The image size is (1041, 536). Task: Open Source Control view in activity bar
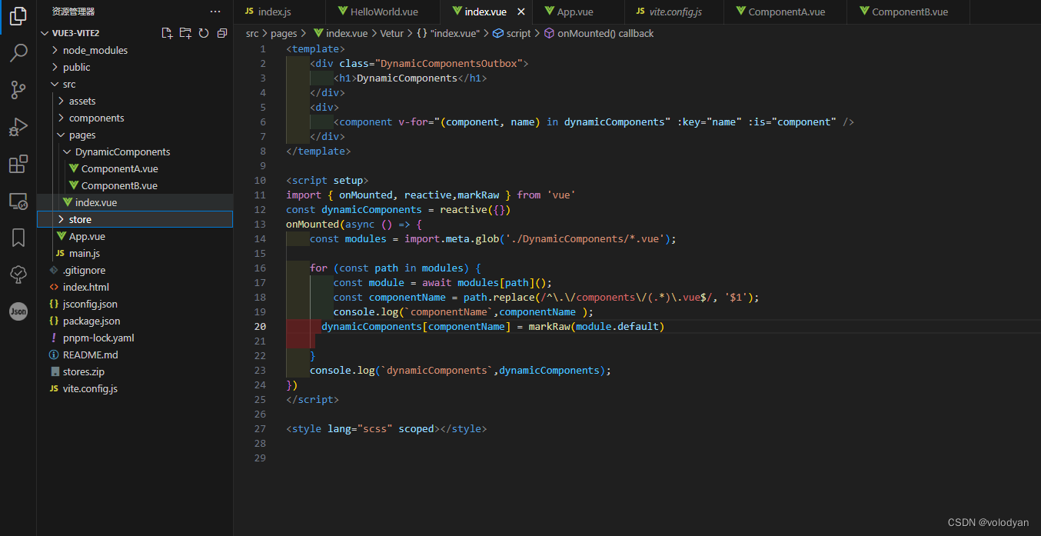click(18, 90)
